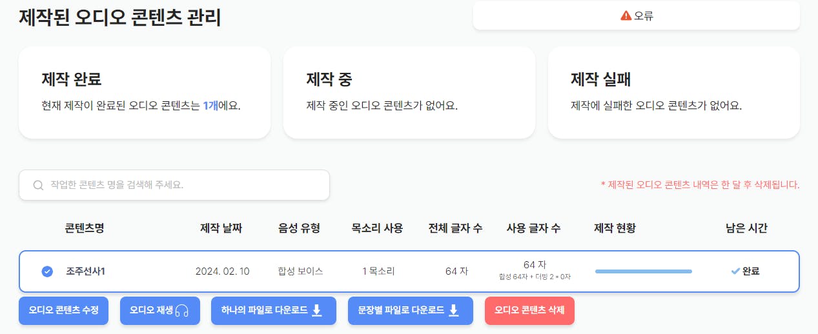Viewport: 818px width, 334px height.
Task: Select the 제작 완료 status card
Action: 145,92
